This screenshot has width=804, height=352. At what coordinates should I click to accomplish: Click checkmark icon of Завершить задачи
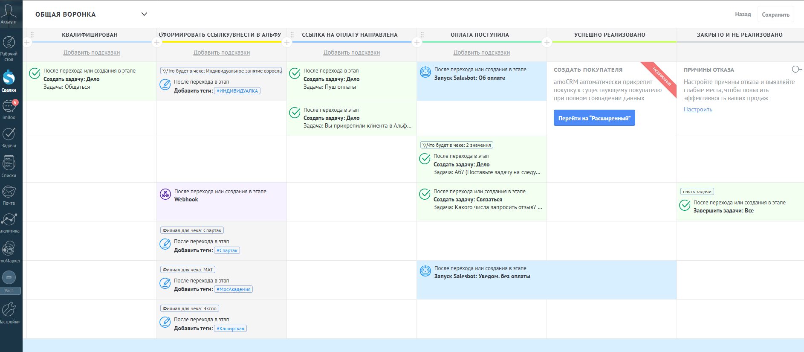[x=685, y=205]
